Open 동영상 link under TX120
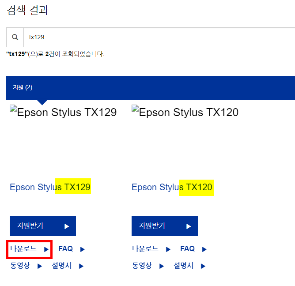 (148, 266)
